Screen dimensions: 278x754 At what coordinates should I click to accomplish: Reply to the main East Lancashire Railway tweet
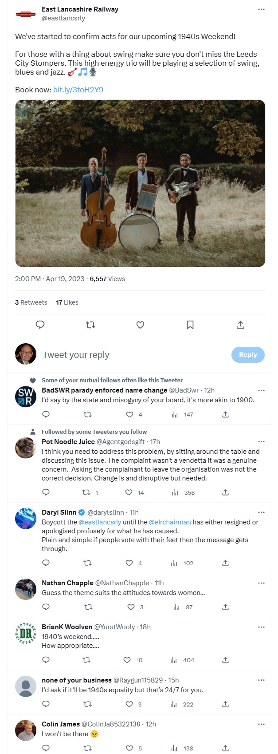coord(40,325)
